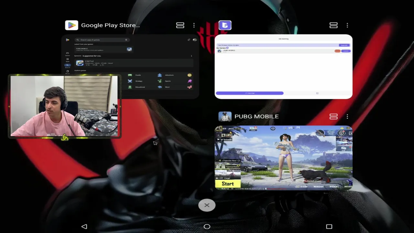This screenshot has width=414, height=233.
Task: Switch to the PUBG MOBILE lobby preview
Action: point(284,158)
